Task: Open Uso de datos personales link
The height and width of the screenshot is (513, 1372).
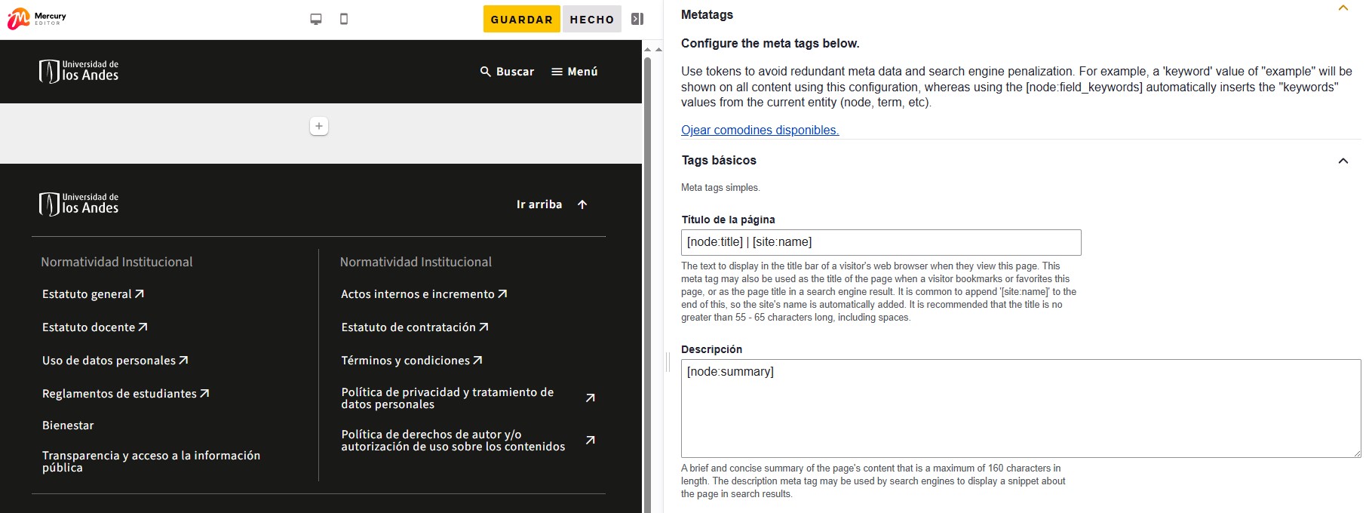Action: coord(115,361)
